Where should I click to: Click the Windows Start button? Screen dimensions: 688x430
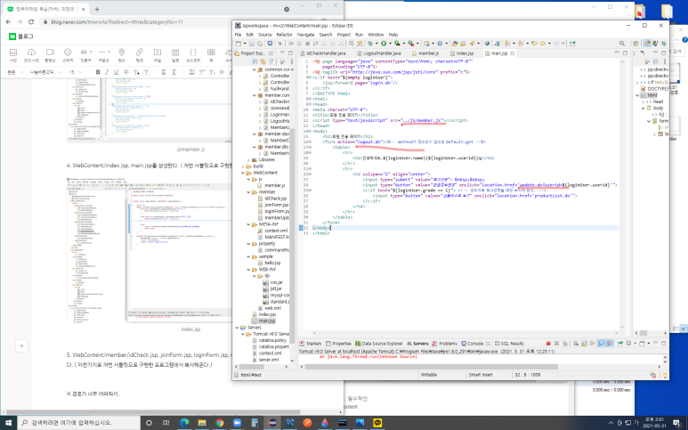pos(8,423)
